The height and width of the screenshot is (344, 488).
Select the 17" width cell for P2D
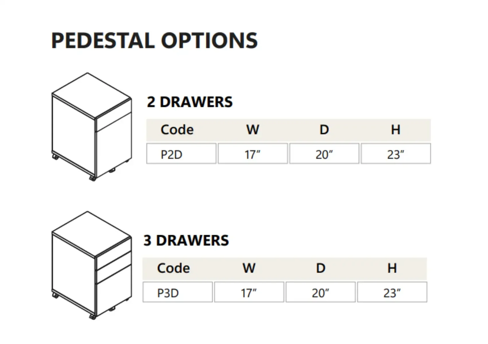point(253,154)
